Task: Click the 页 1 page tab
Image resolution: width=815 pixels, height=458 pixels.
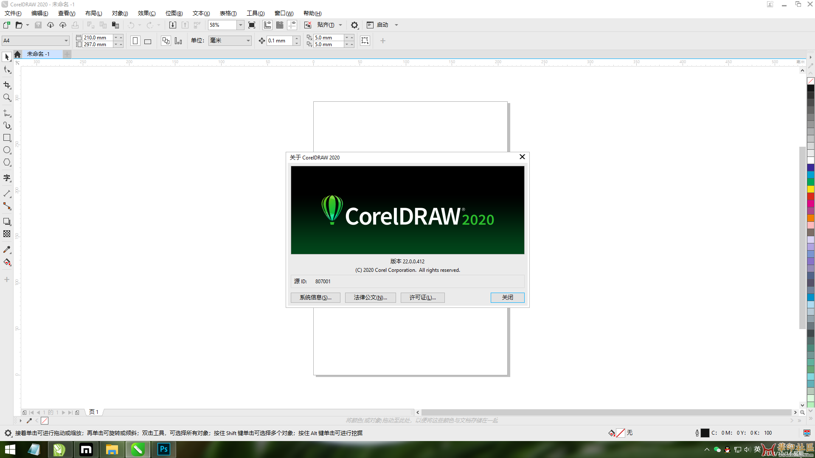Action: pyautogui.click(x=94, y=412)
